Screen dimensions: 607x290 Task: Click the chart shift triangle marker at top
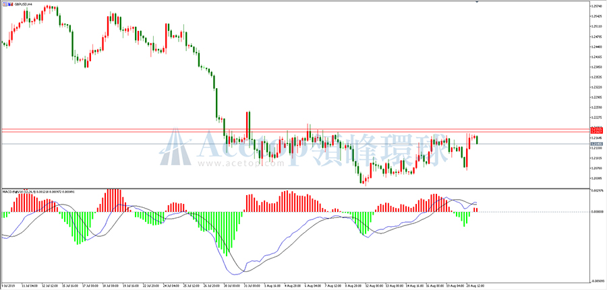[477, 2]
